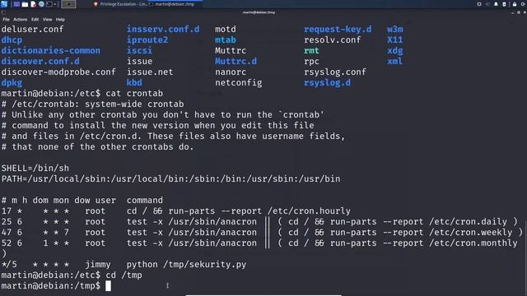Screen dimensions: 527x296
Task: Click on 'xml' directory name
Action: (x=395, y=62)
